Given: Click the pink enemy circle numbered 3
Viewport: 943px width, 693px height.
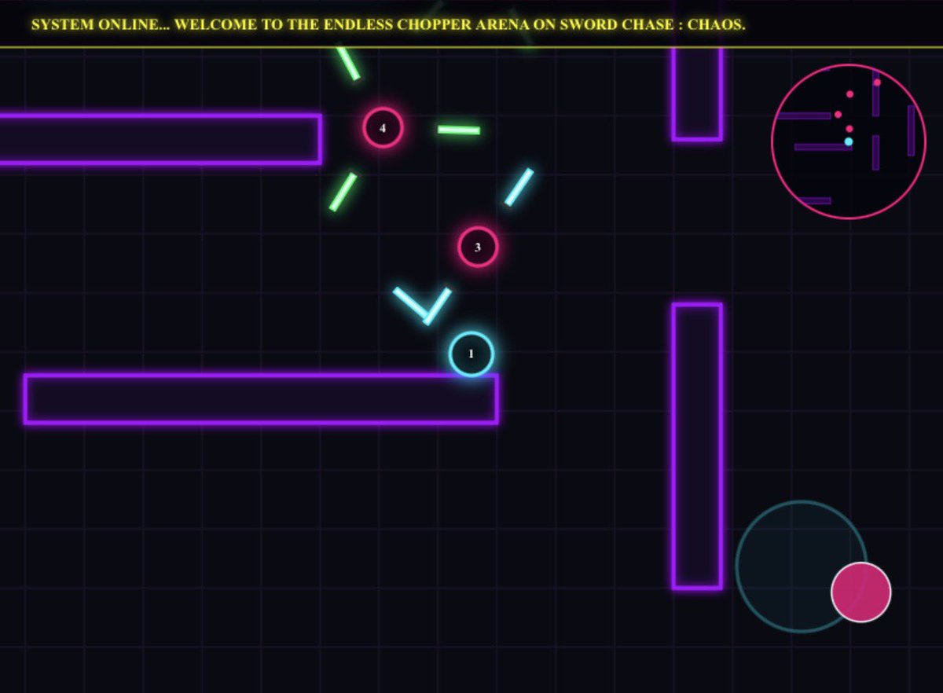Looking at the screenshot, I should [478, 247].
